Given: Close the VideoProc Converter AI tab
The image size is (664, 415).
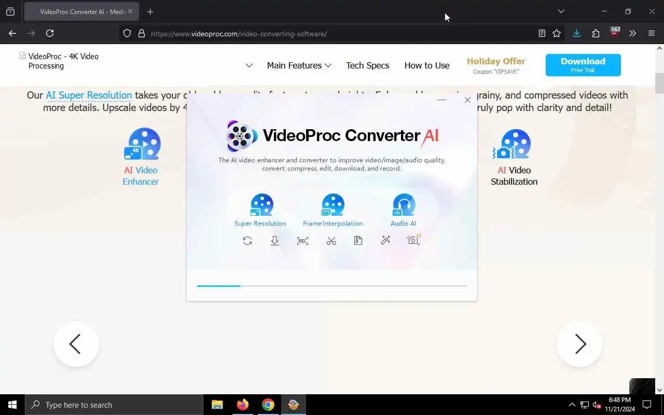Looking at the screenshot, I should point(130,11).
